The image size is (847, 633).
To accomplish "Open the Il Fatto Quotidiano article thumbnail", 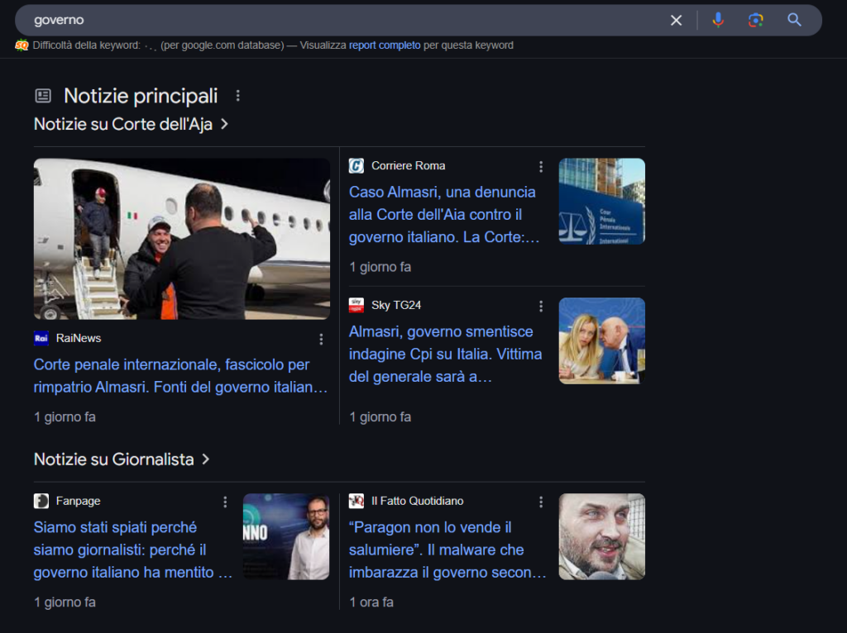I will click(x=602, y=537).
